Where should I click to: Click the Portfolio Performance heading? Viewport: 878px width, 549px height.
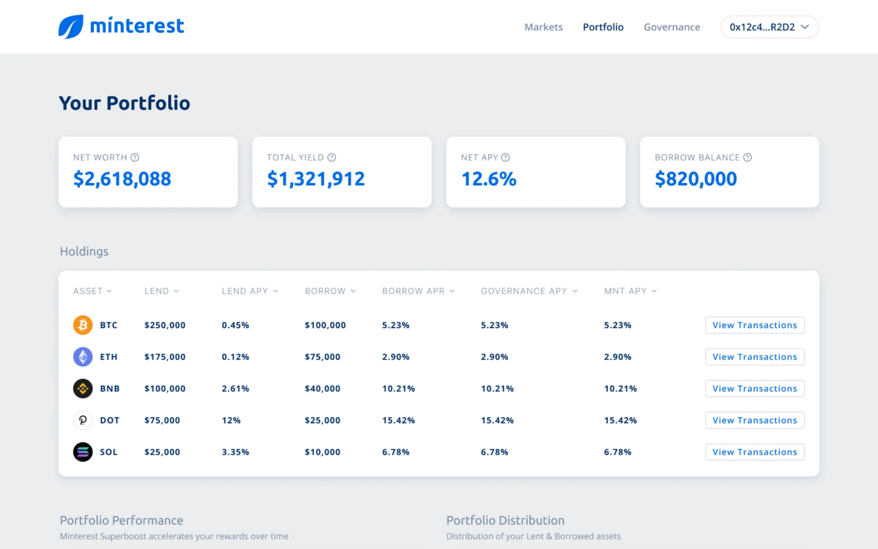(121, 520)
